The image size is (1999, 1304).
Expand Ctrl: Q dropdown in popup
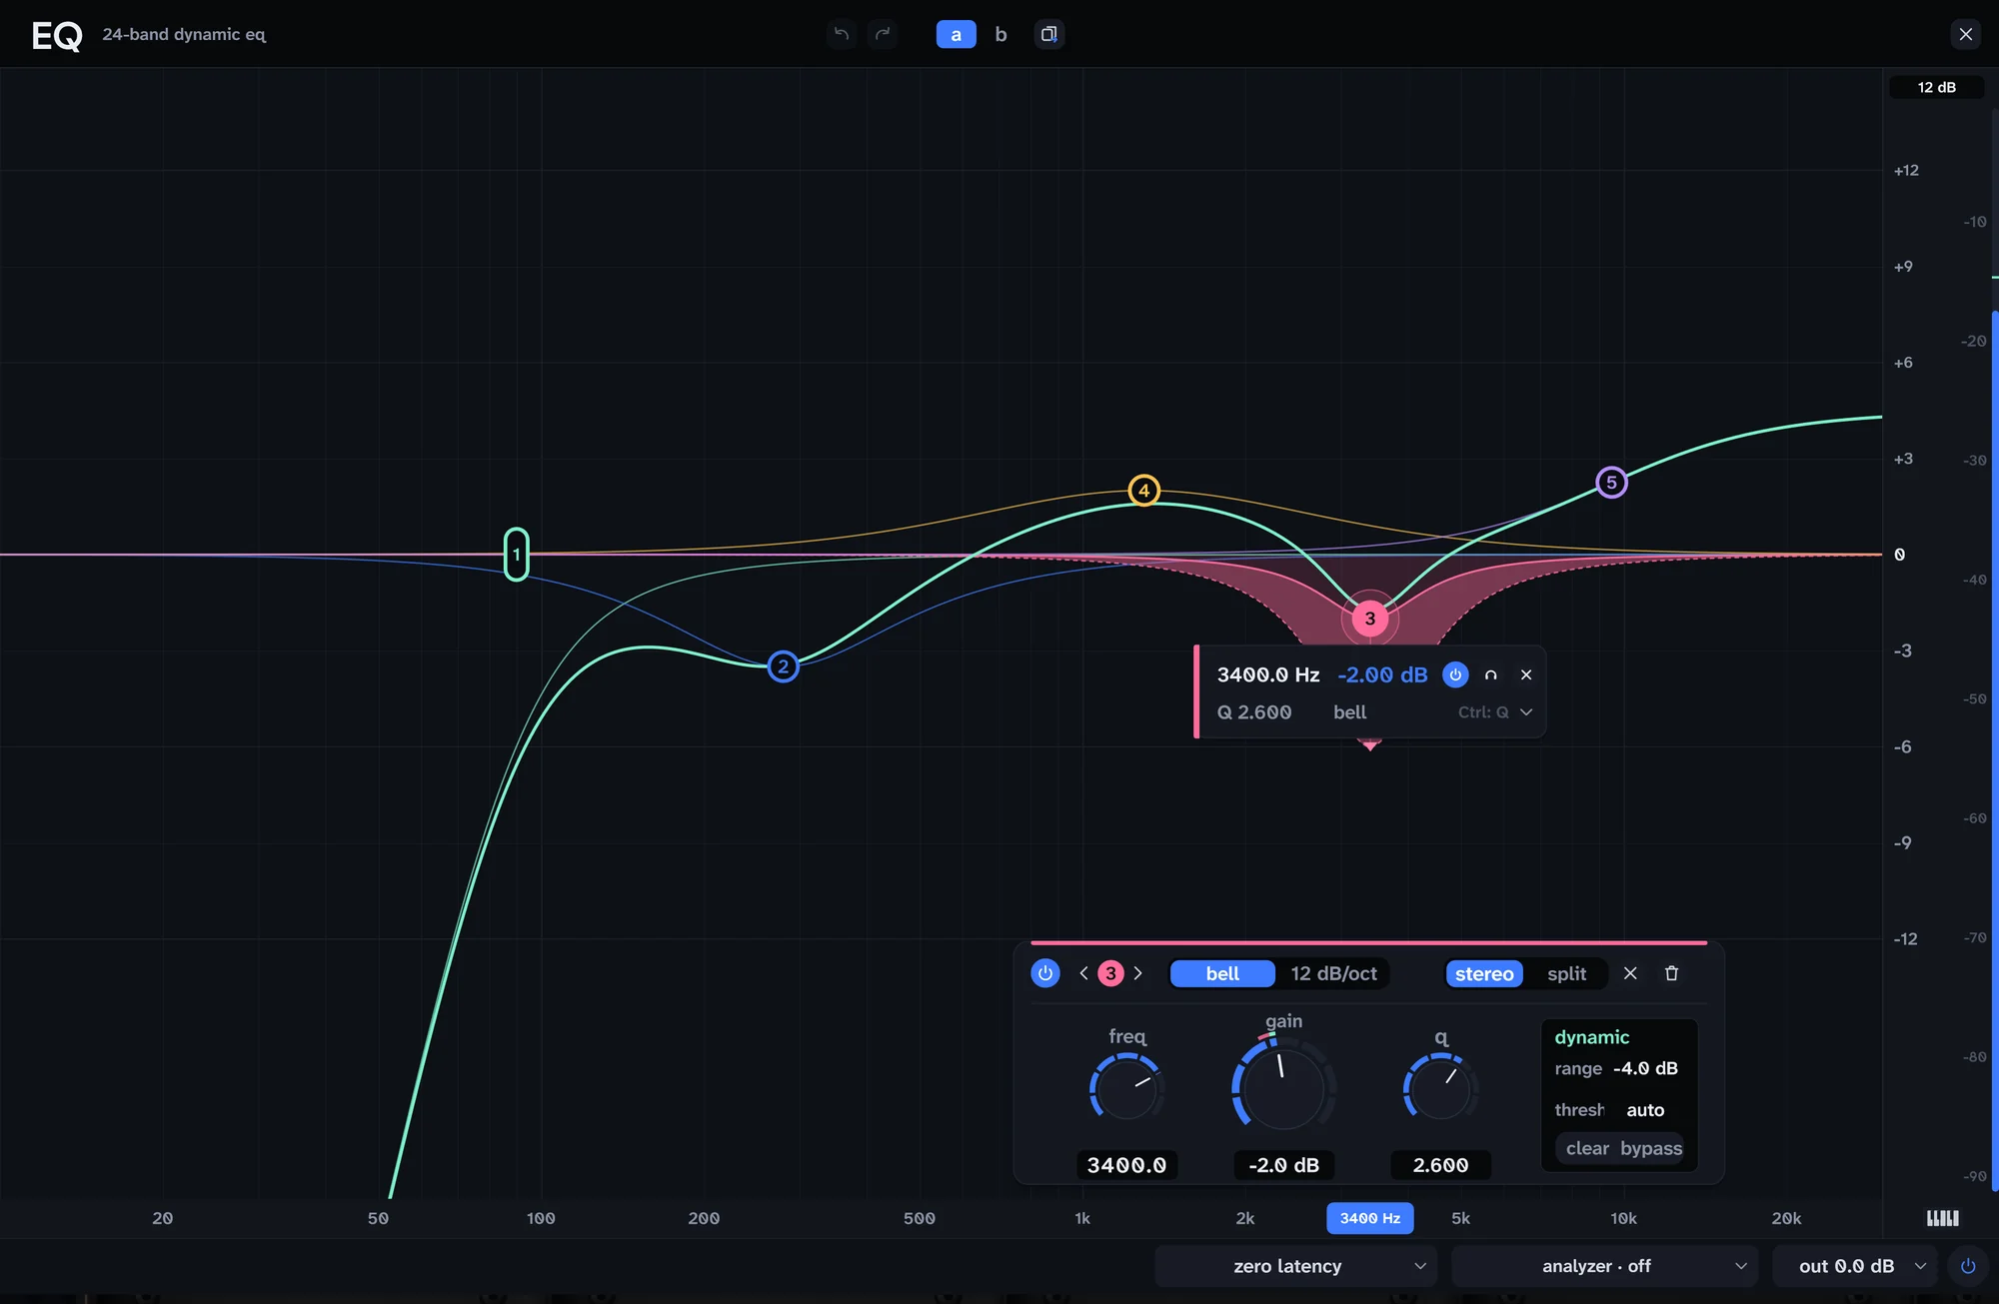1495,712
